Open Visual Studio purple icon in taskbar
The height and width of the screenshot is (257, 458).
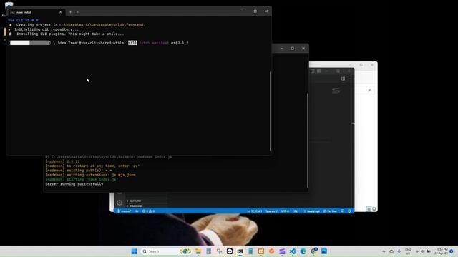[282, 251]
